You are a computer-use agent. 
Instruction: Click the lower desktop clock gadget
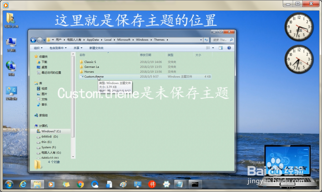299,59
